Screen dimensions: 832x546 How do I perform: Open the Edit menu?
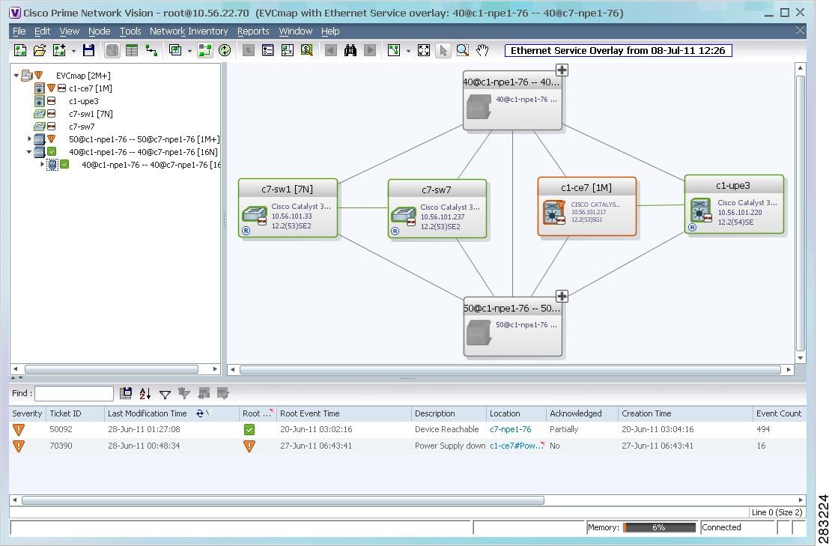[x=42, y=31]
